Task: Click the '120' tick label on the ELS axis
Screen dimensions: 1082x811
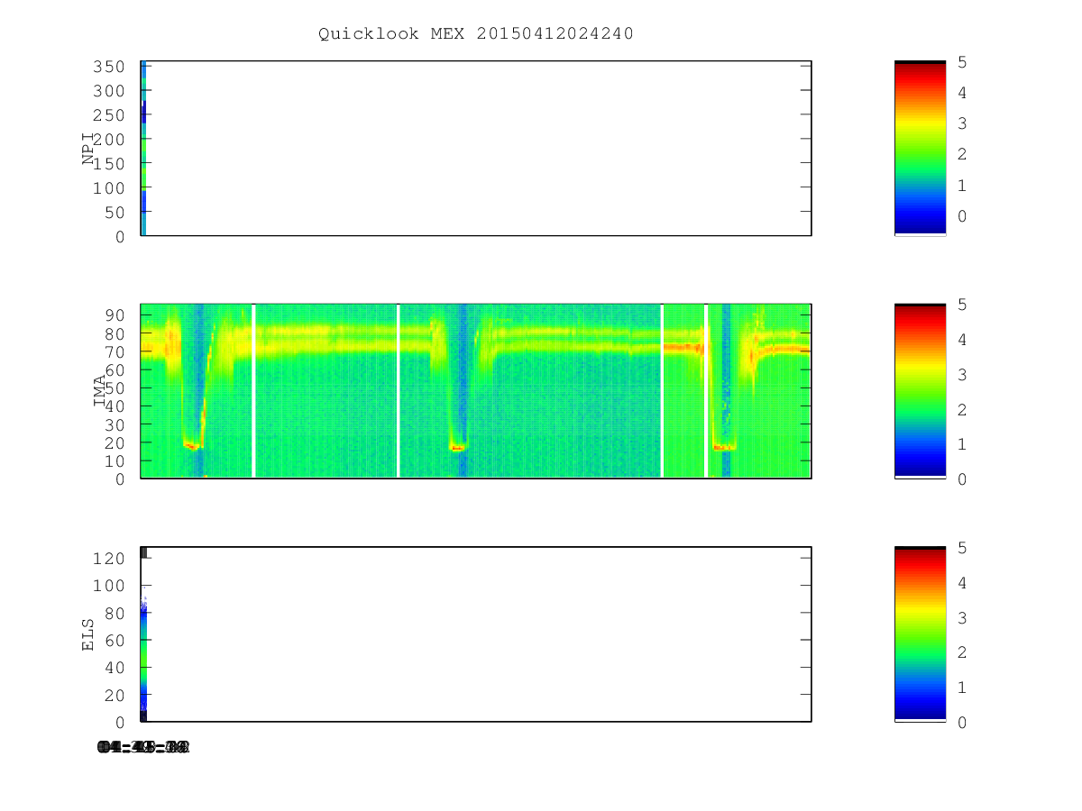Action: 109,559
